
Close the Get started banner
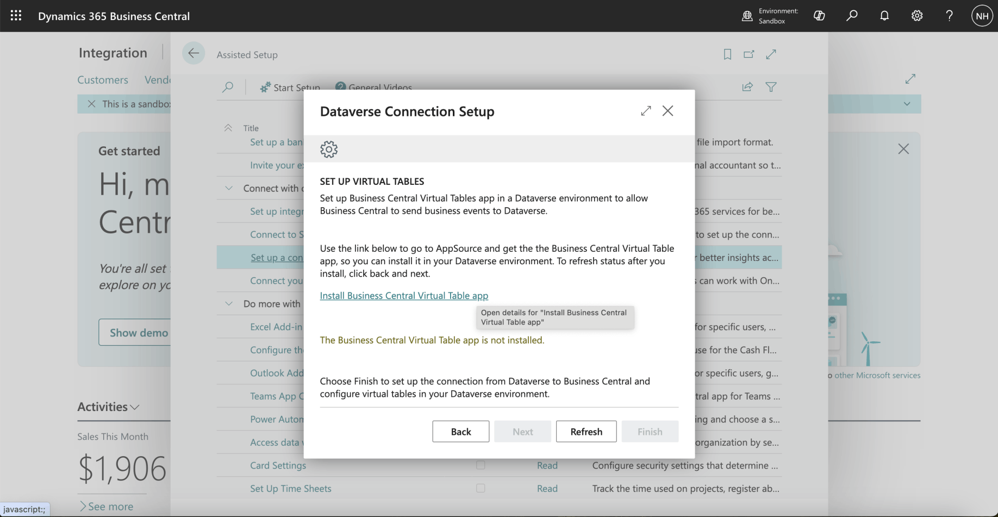[903, 149]
